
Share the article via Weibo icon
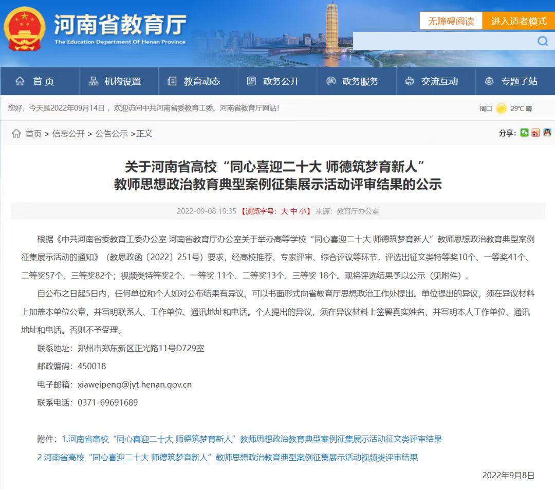pyautogui.click(x=535, y=133)
